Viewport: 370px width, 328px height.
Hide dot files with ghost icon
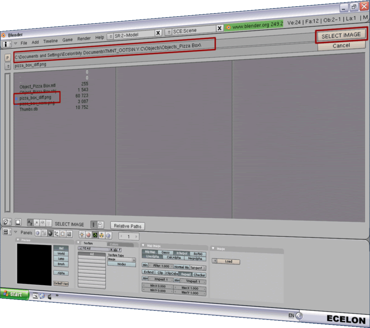point(100,224)
